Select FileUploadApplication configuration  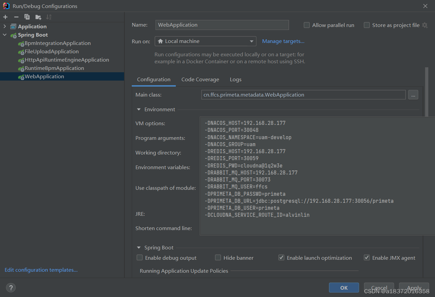click(52, 52)
